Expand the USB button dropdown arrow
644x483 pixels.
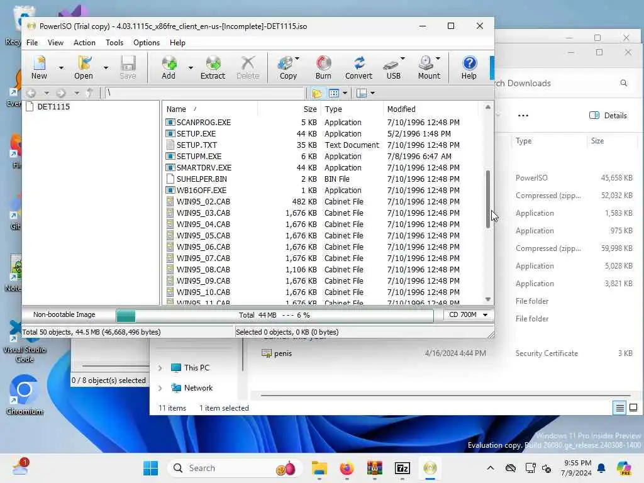pos(402,58)
